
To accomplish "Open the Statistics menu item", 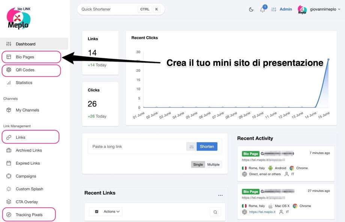I will pyautogui.click(x=24, y=83).
